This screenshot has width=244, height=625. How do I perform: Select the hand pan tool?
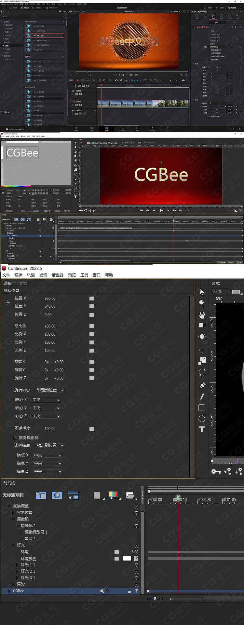coord(202,314)
